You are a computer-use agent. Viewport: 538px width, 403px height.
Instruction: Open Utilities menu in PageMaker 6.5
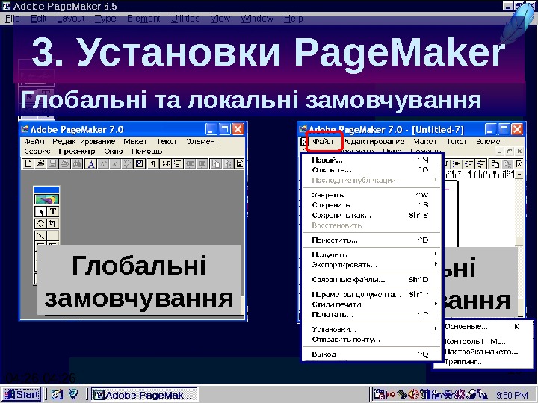185,19
